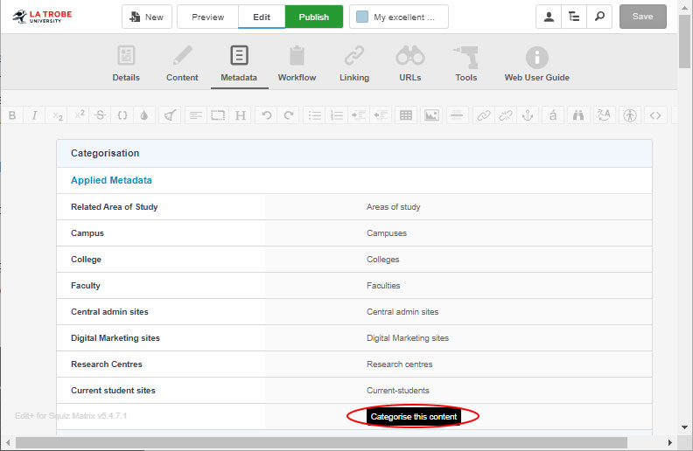
Task: Click the Insert anchor icon
Action: pos(528,115)
